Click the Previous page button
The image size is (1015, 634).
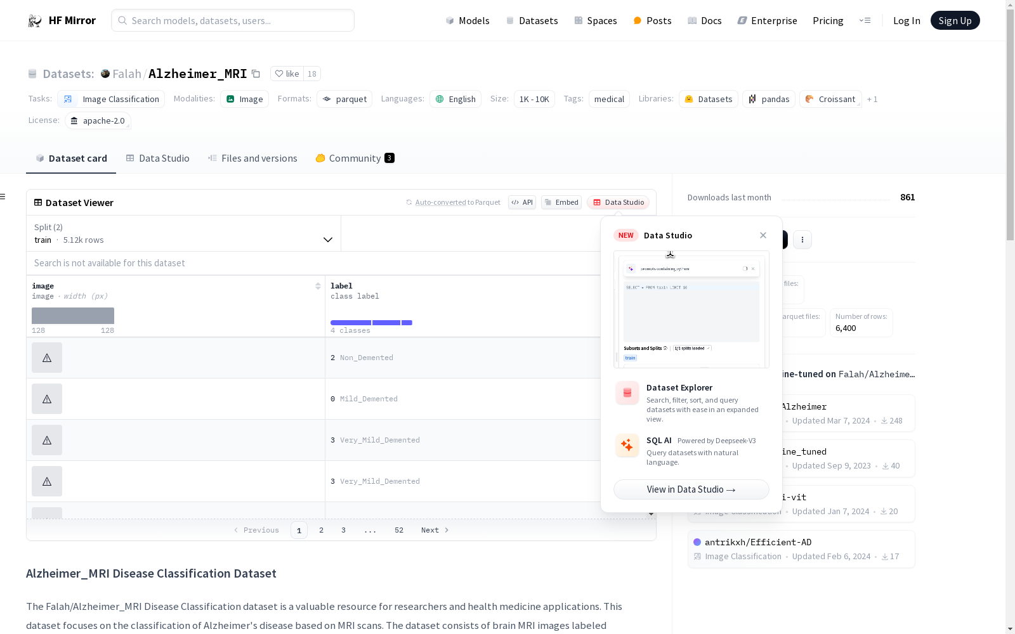(x=256, y=530)
